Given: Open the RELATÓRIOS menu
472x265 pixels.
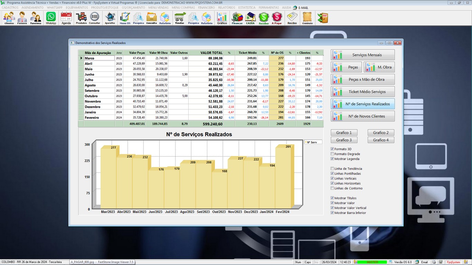Looking at the screenshot, I should pyautogui.click(x=227, y=8).
